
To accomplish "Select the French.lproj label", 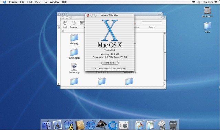I will click(102, 72).
